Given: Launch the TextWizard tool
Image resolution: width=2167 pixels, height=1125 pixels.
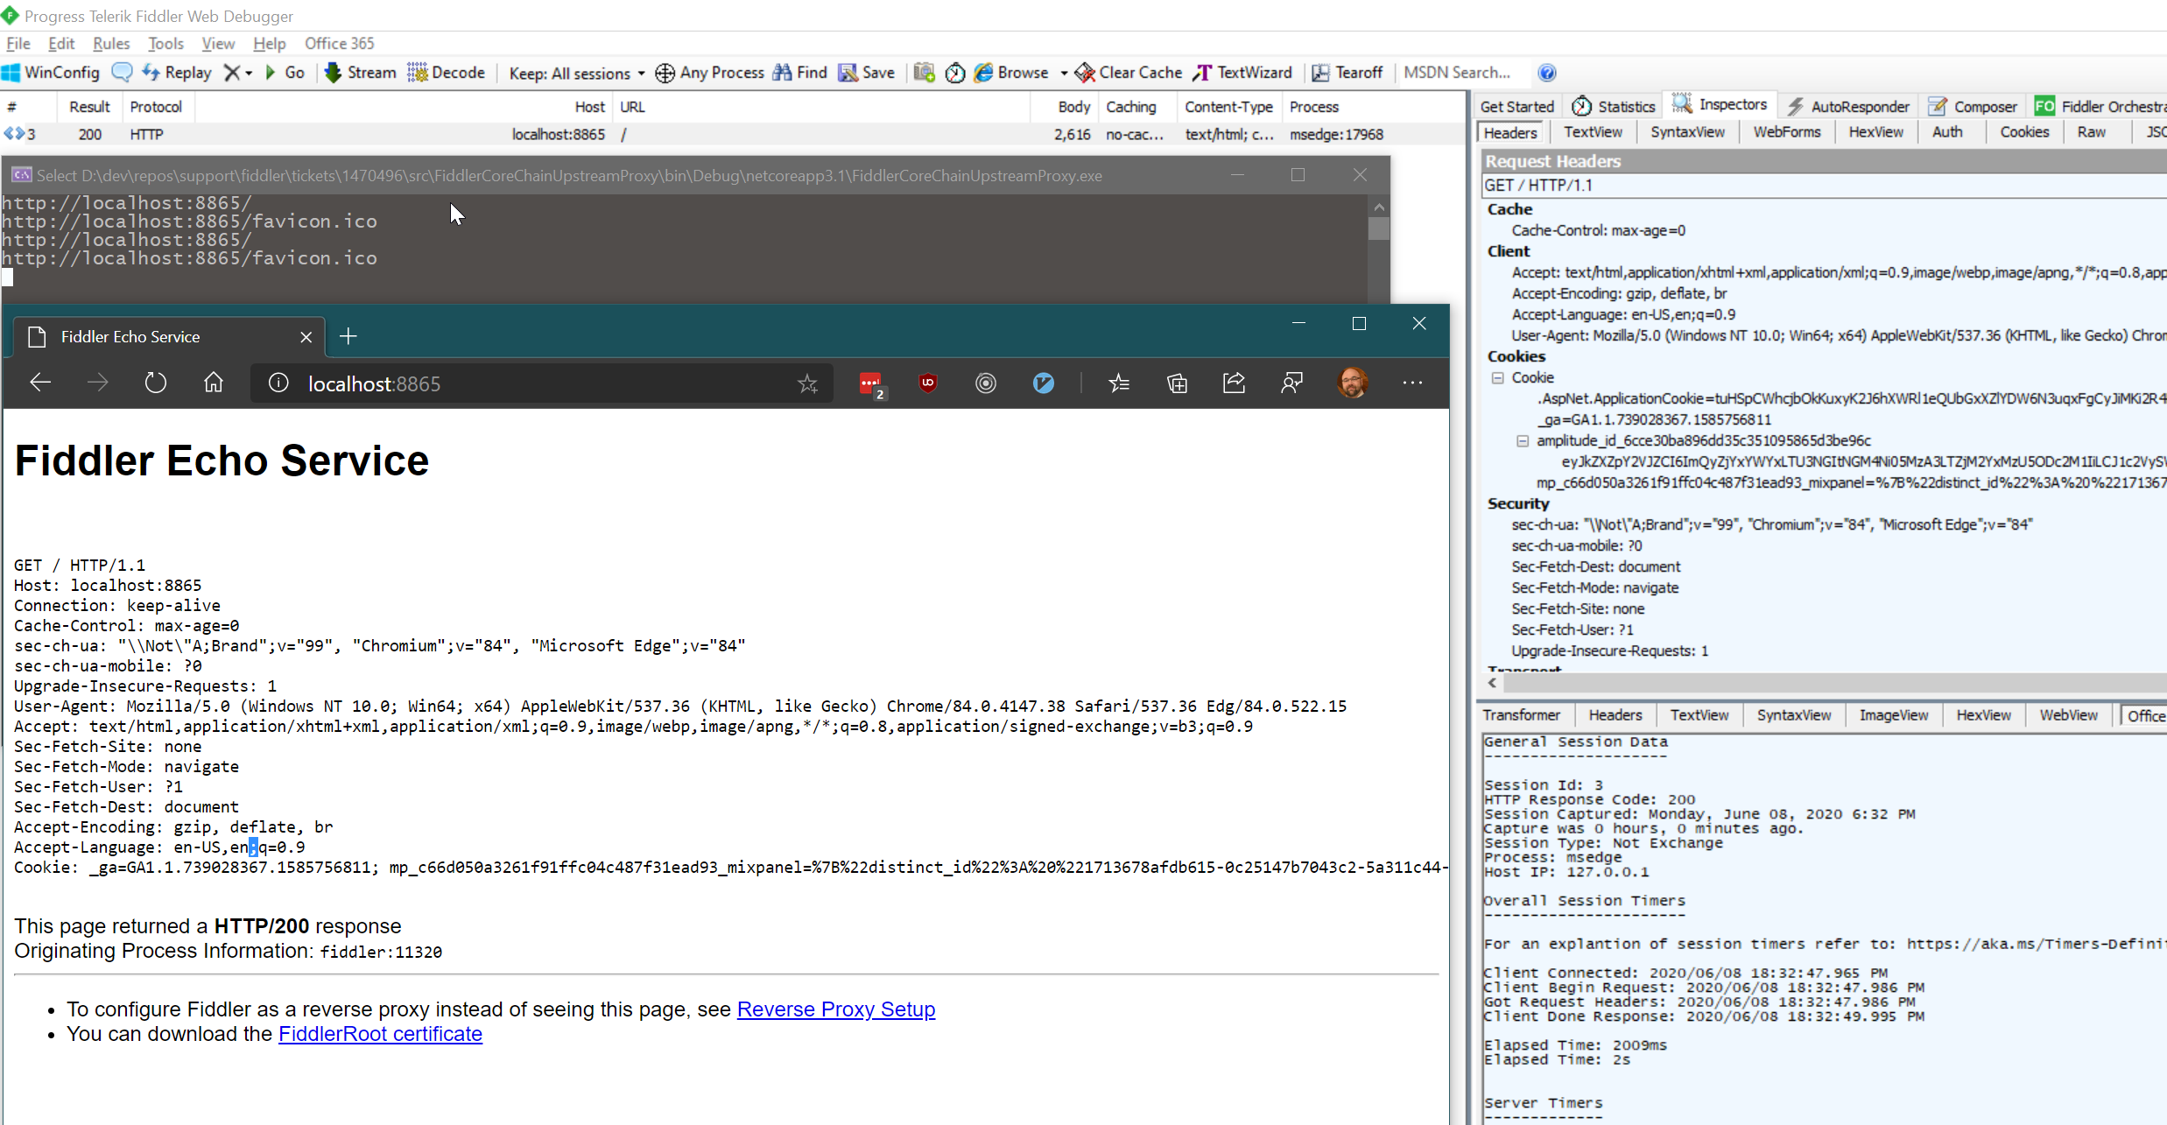Looking at the screenshot, I should tap(1242, 73).
